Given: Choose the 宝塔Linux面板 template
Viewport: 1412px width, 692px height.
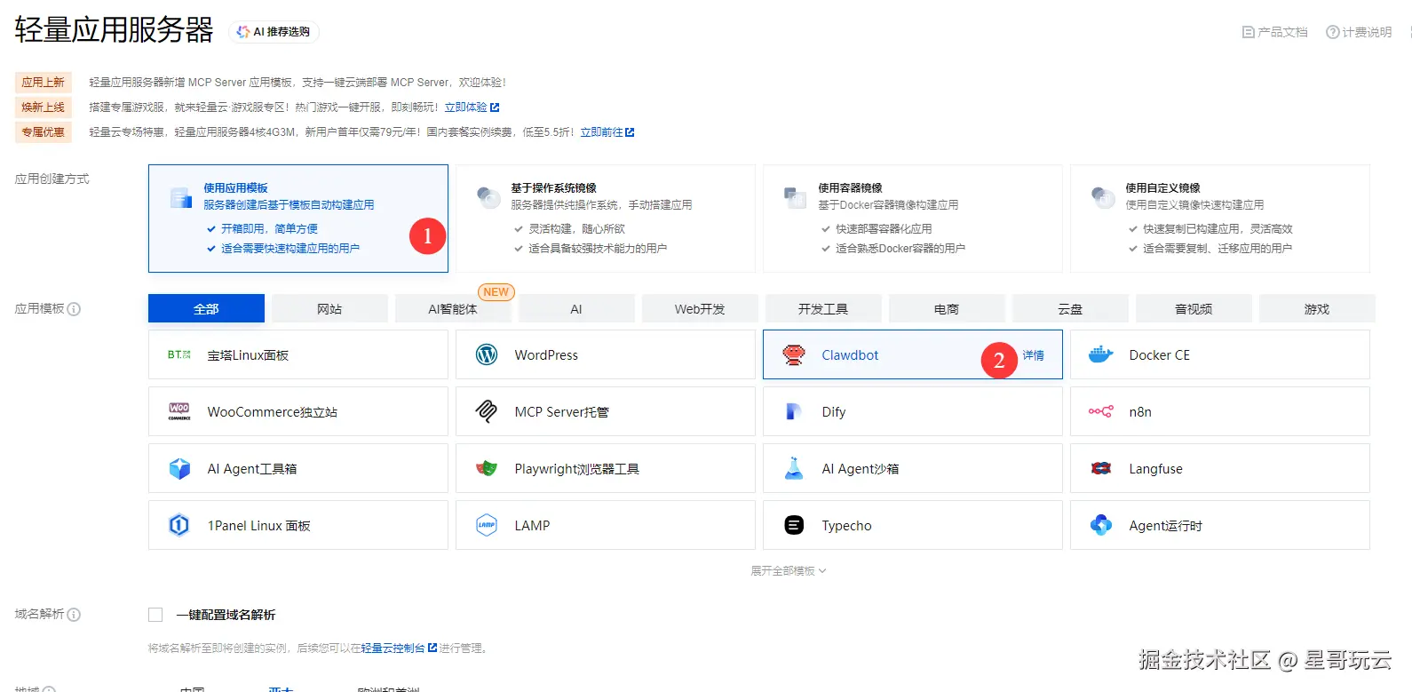Looking at the screenshot, I should point(298,354).
